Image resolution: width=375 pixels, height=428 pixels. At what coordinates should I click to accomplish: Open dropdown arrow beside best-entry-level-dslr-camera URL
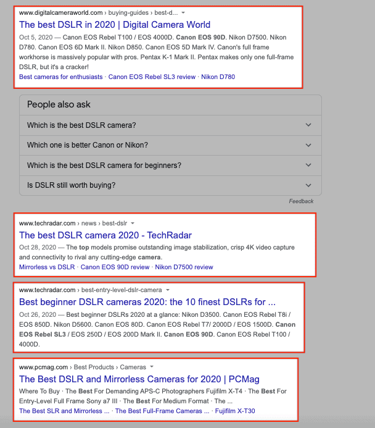tap(168, 290)
